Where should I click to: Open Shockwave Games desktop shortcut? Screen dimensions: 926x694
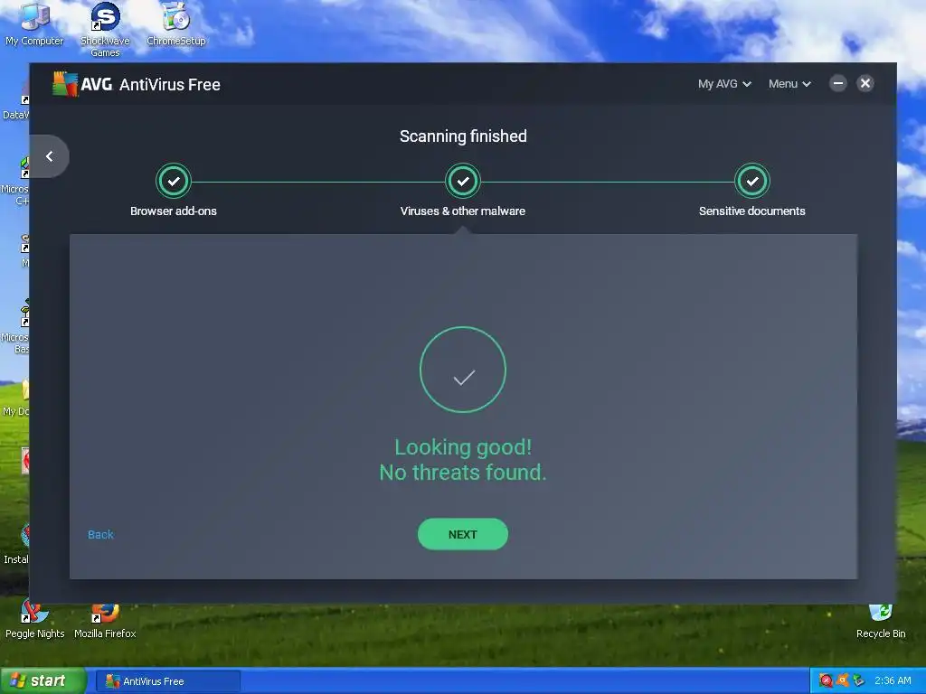coord(105,30)
